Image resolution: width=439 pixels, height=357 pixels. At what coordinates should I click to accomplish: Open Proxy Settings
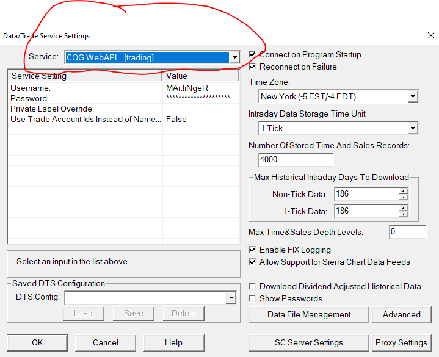point(402,343)
